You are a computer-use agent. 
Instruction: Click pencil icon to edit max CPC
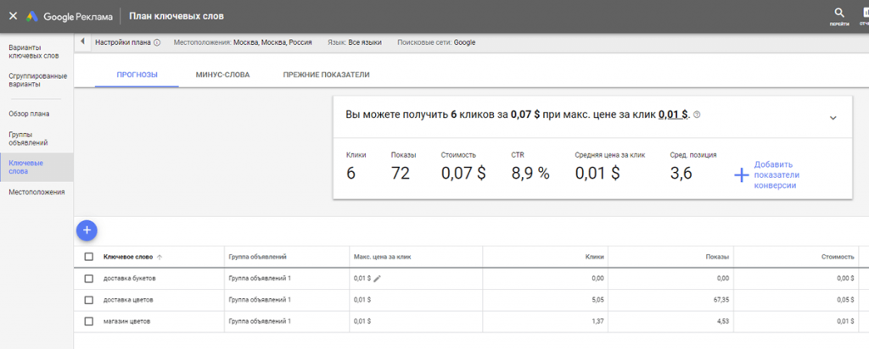pyautogui.click(x=378, y=278)
